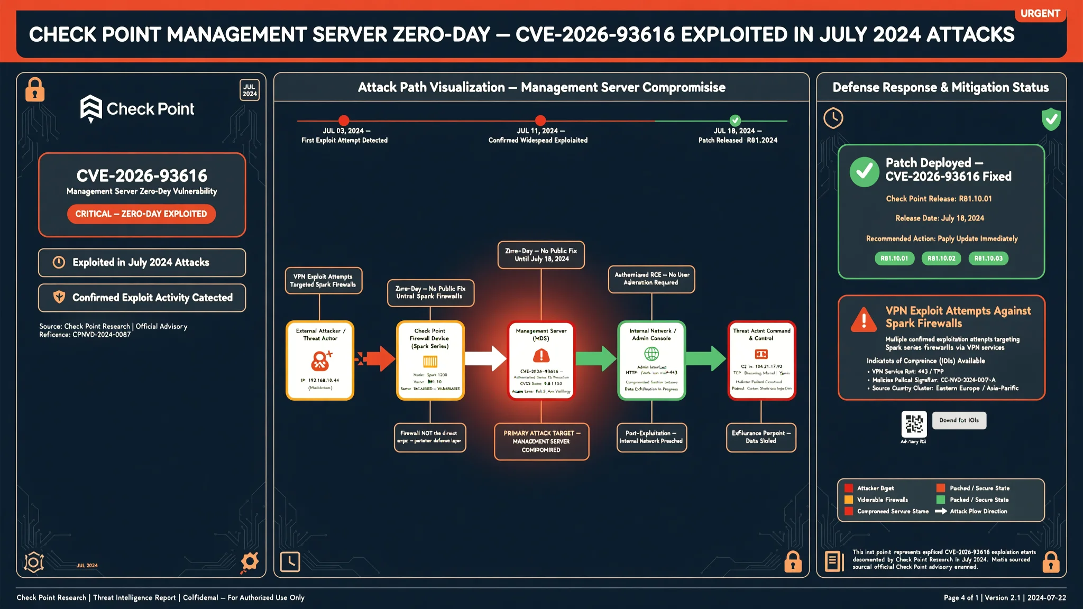Open the Internal Network / Admin Console node

point(651,361)
